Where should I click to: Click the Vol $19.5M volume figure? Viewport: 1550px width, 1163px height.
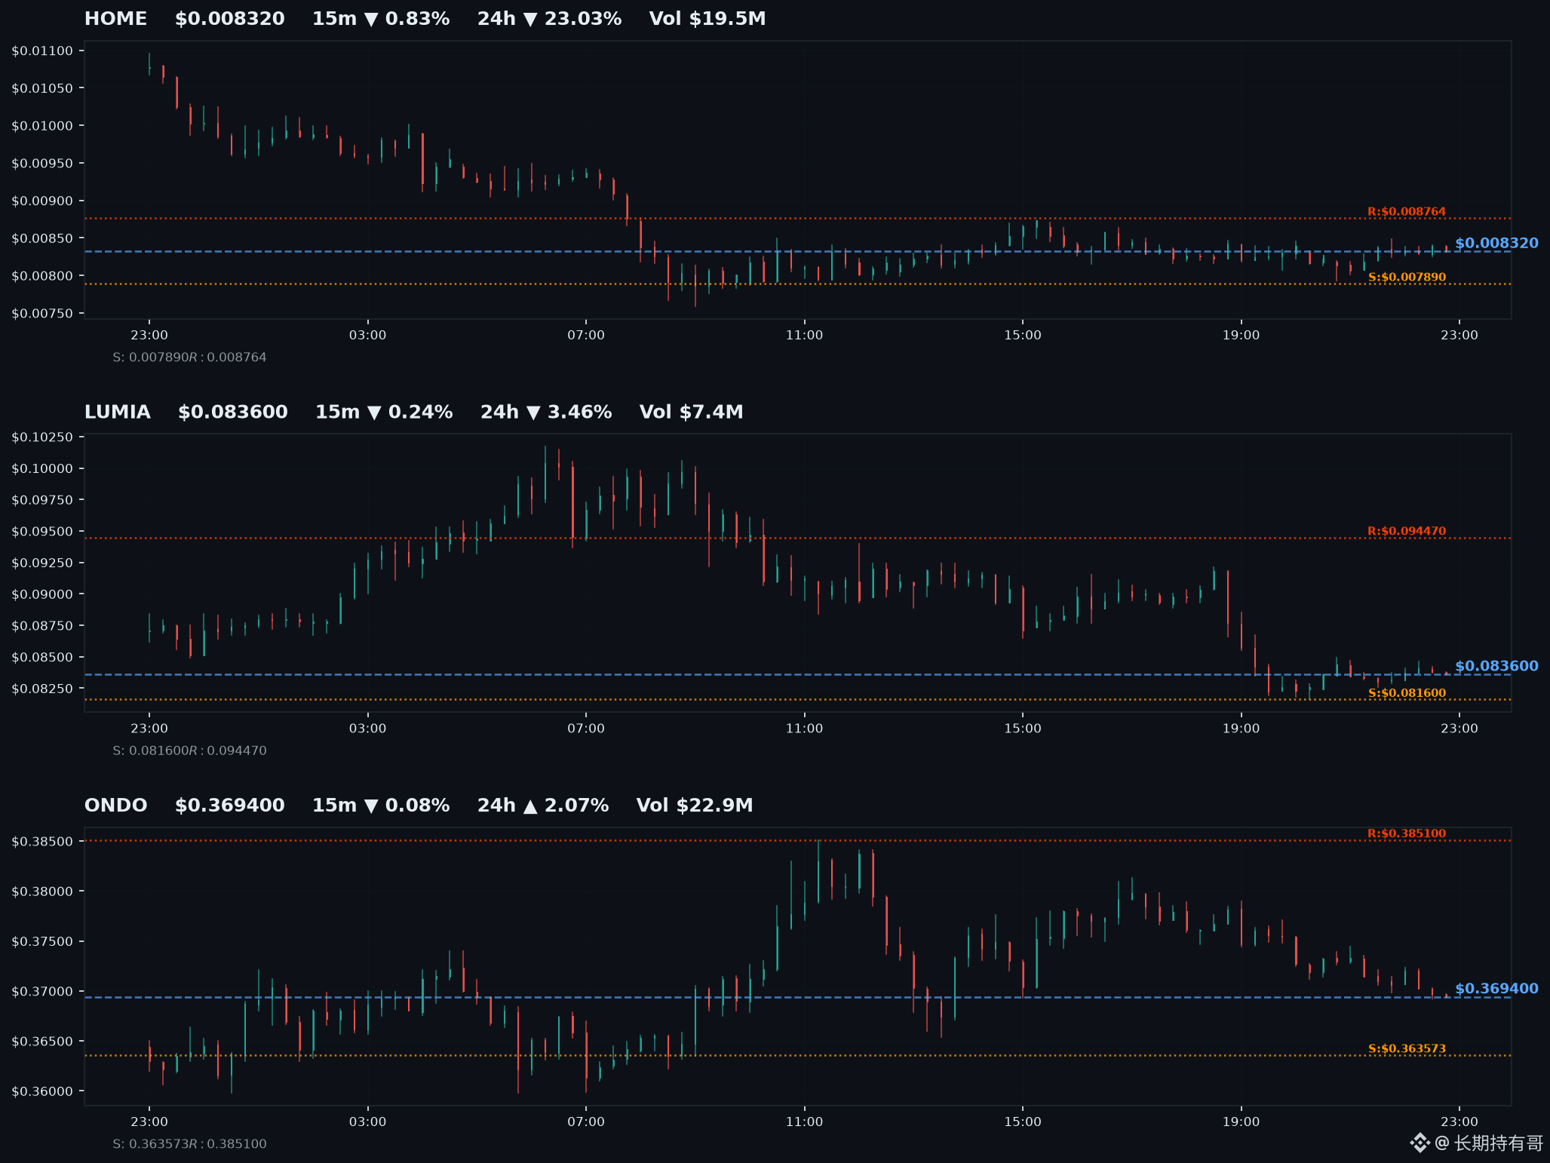click(x=707, y=19)
